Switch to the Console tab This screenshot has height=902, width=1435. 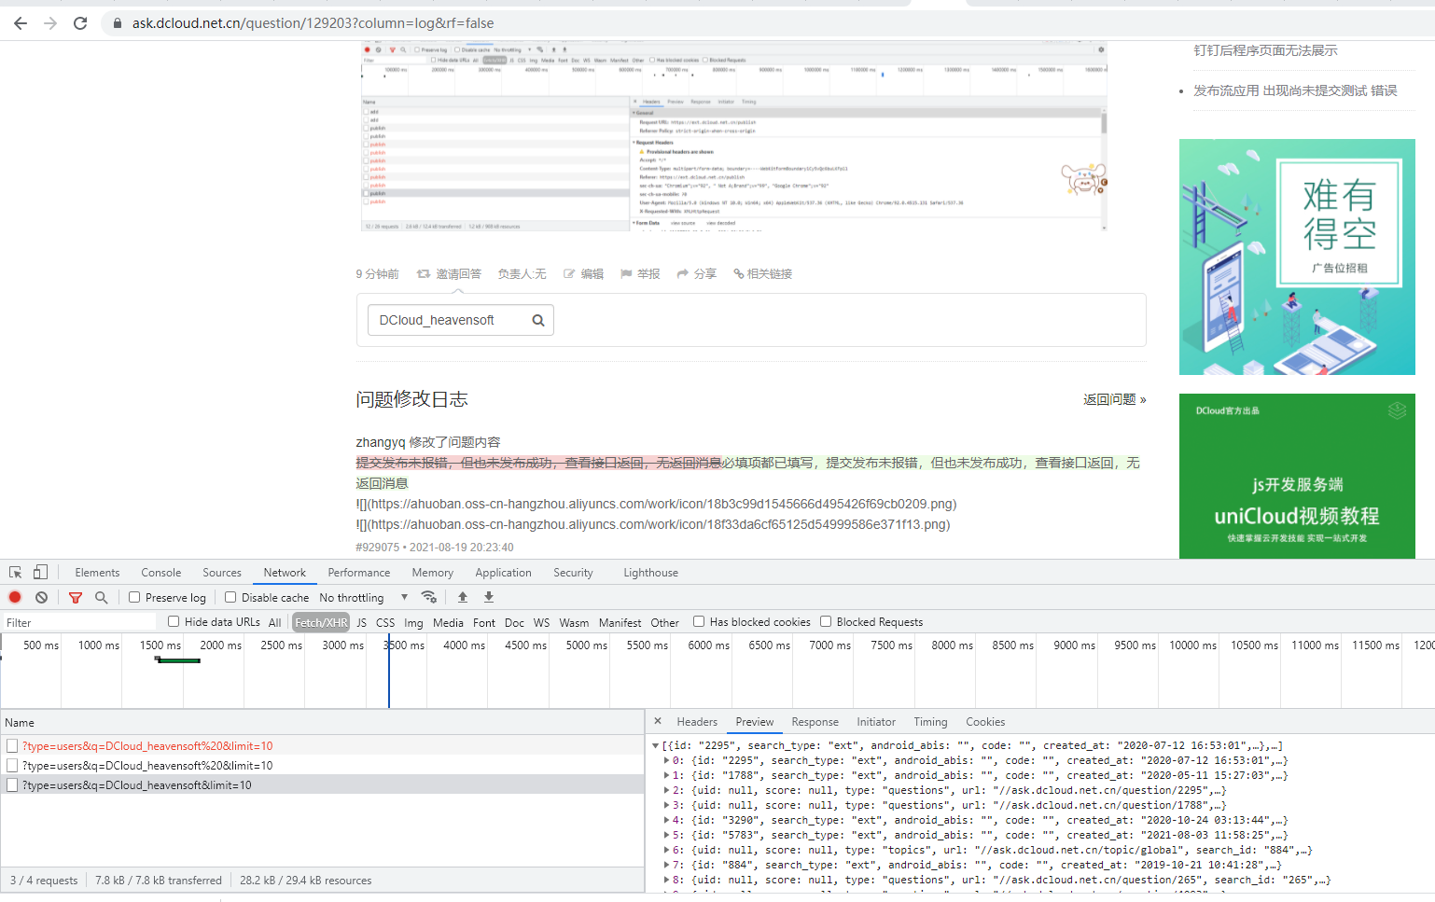coord(160,573)
